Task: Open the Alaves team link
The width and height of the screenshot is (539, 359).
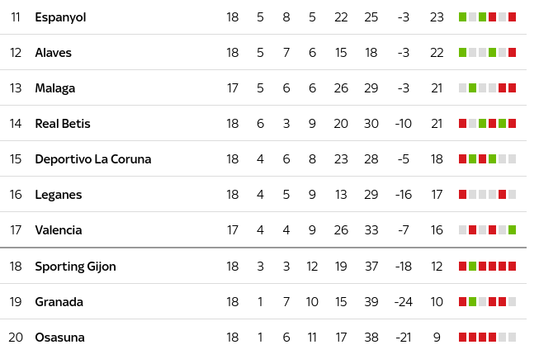Action: point(54,53)
